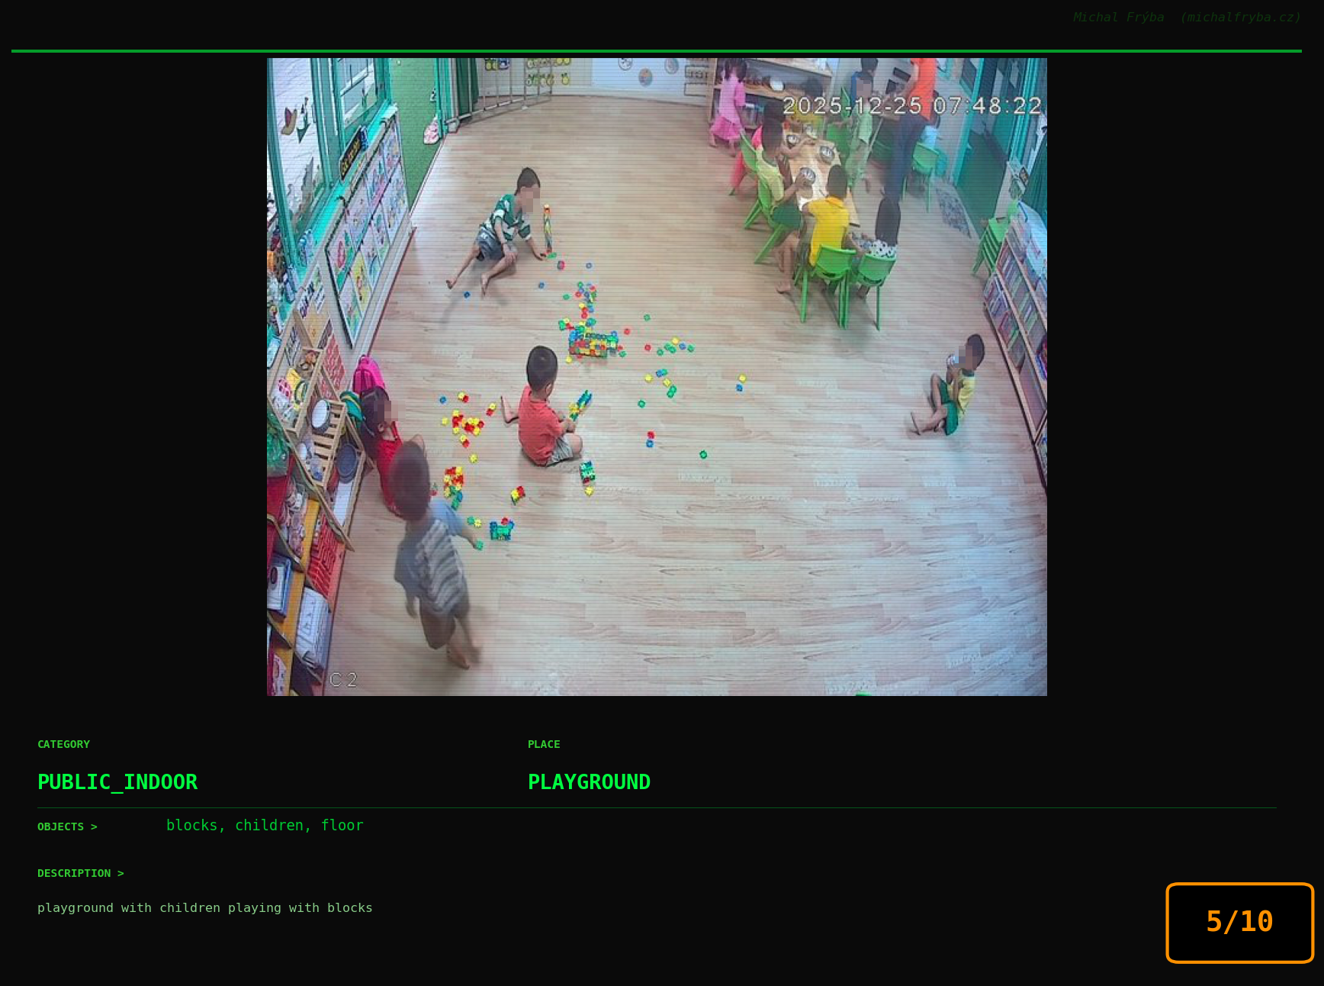Click the CATEGORY field label
This screenshot has height=986, width=1324.
coord(63,744)
